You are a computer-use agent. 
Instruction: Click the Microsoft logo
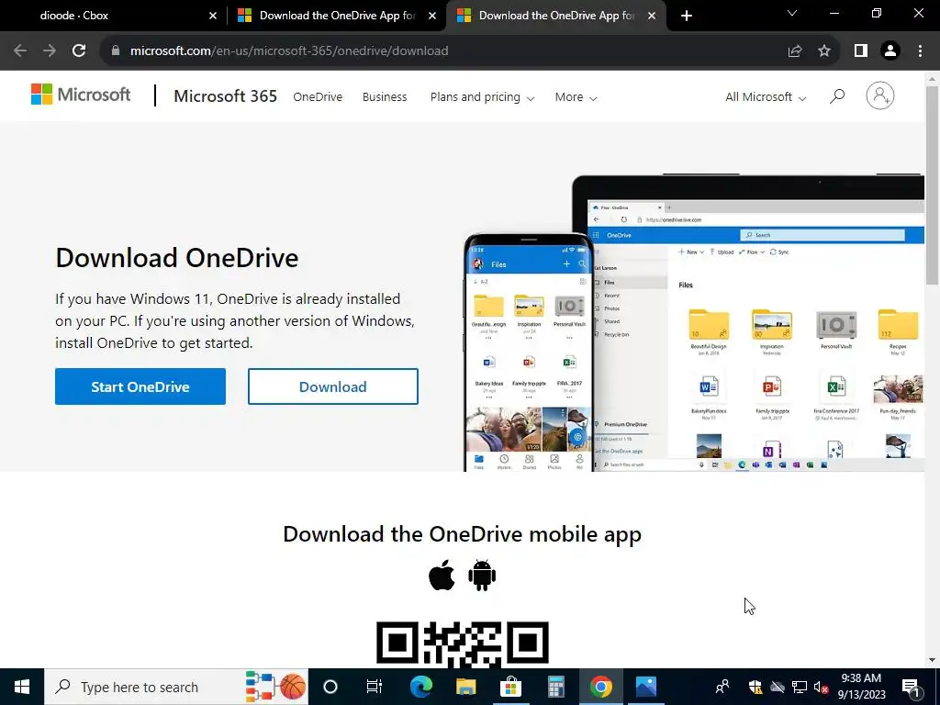point(81,95)
